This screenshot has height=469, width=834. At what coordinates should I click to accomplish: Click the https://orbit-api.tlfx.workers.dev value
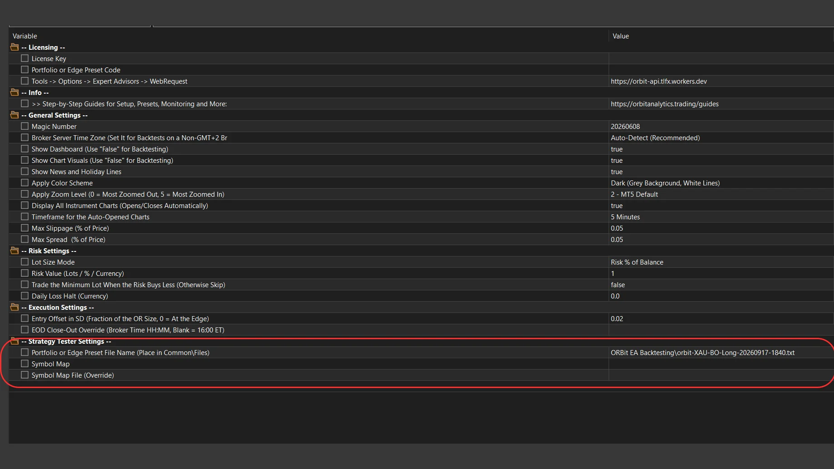coord(658,81)
